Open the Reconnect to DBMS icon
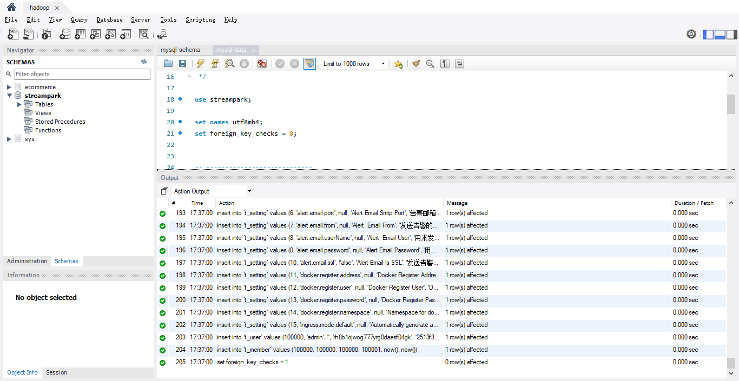This screenshot has height=381, width=739. 161,35
